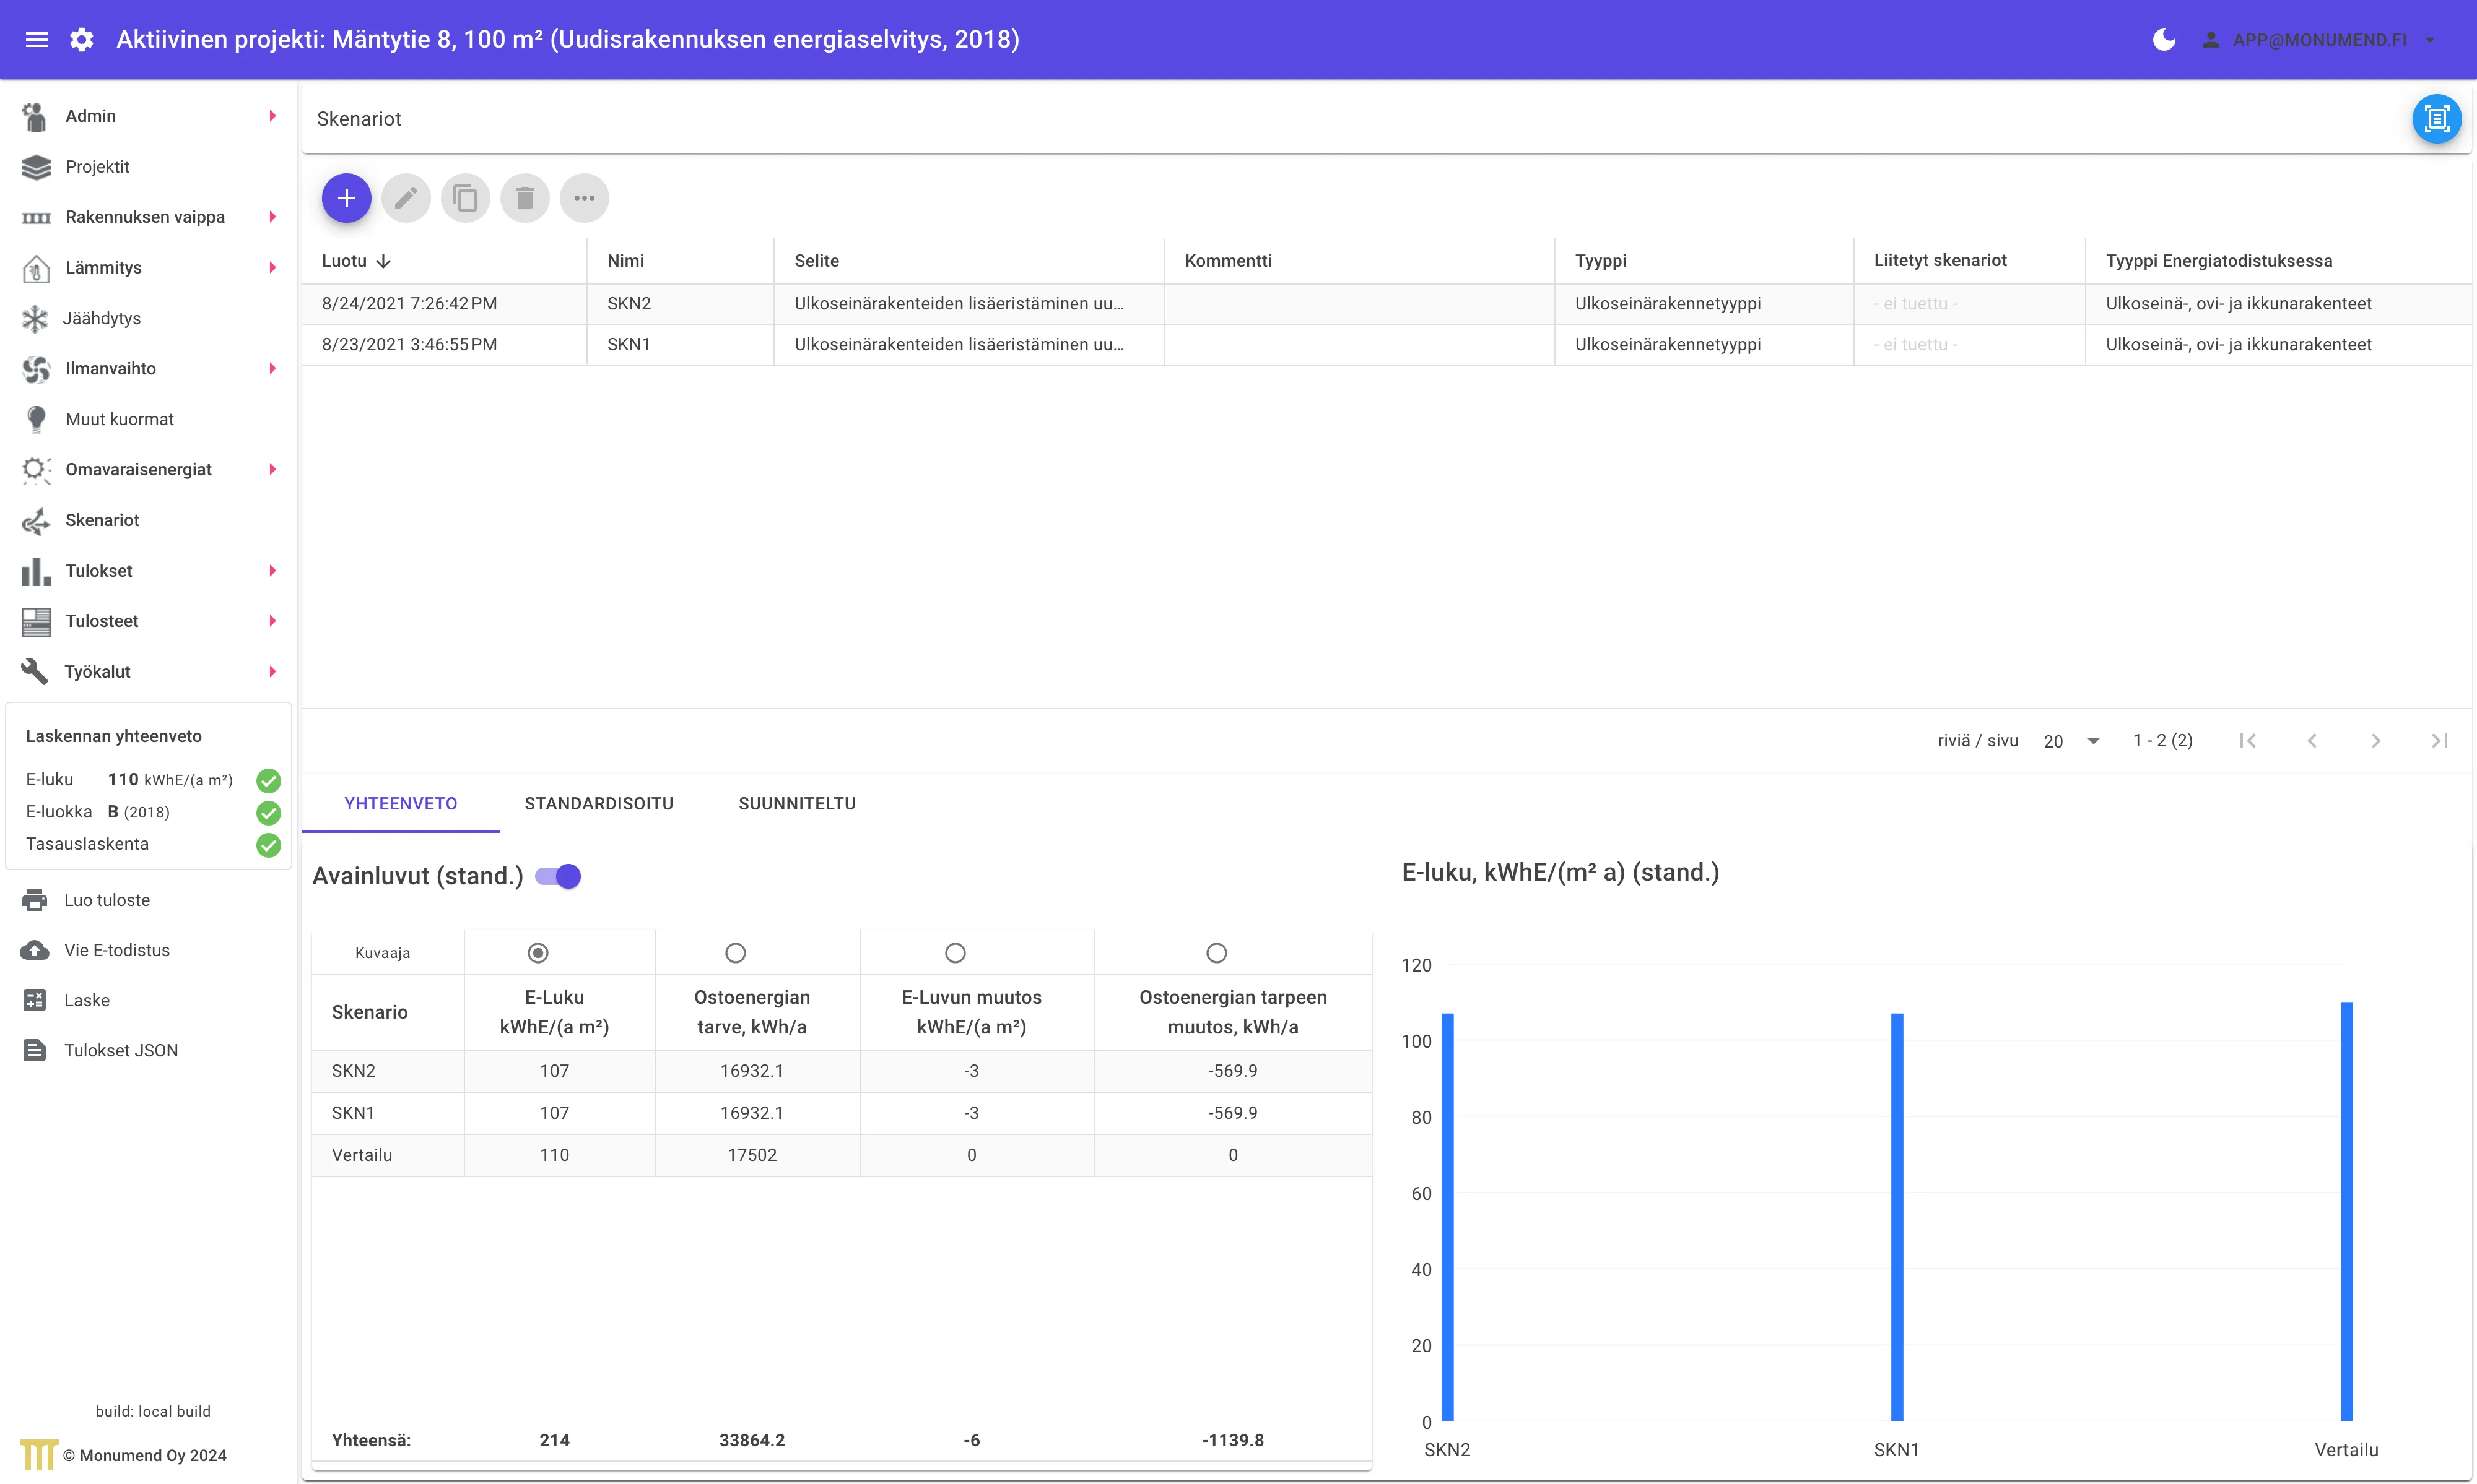
Task: Expand the Rakennuksen vaippa submenu arrow
Action: click(x=272, y=217)
